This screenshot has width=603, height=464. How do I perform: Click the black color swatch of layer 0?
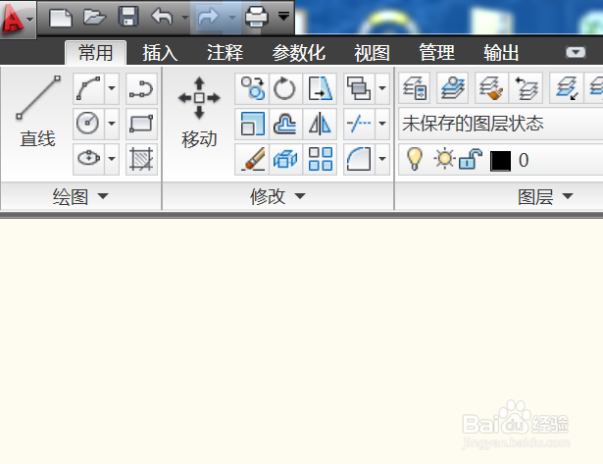click(501, 161)
